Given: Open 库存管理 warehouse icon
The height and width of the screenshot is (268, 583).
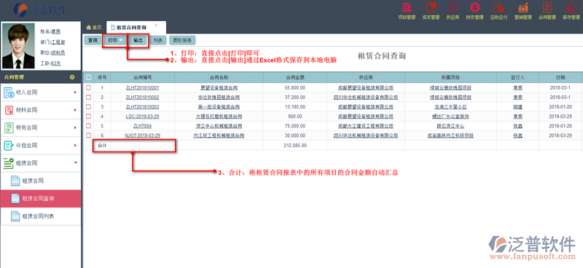Looking at the screenshot, I should [571, 8].
